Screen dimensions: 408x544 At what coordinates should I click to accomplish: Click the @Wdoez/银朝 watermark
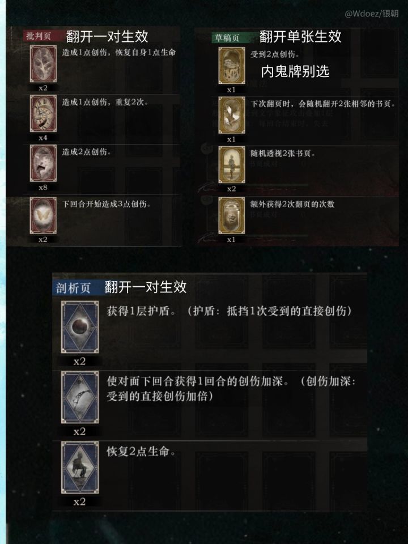[372, 14]
